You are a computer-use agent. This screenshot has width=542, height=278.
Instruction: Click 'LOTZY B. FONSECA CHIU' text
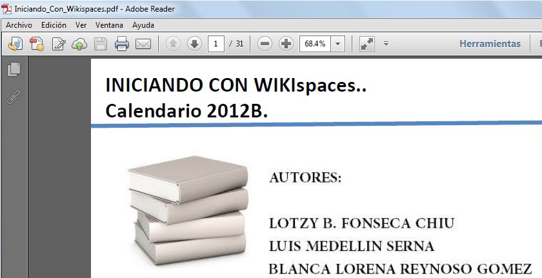(x=361, y=223)
